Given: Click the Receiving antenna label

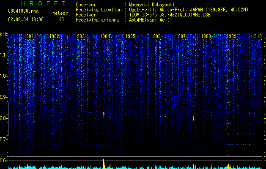Looking at the screenshot, I should 97,20.
